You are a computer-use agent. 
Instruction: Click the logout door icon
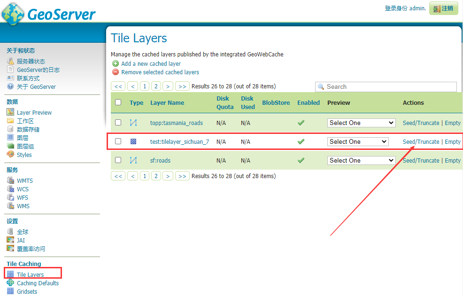coord(436,9)
